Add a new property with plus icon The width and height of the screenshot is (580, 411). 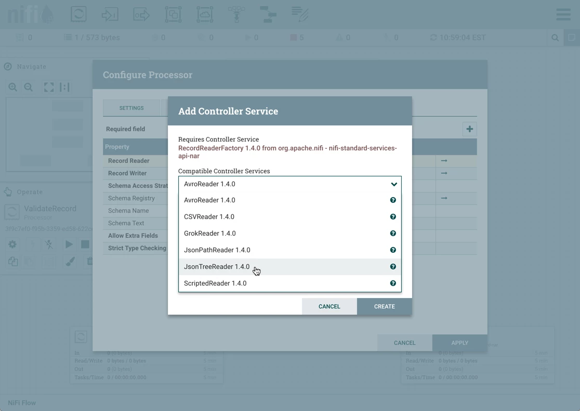[469, 129]
